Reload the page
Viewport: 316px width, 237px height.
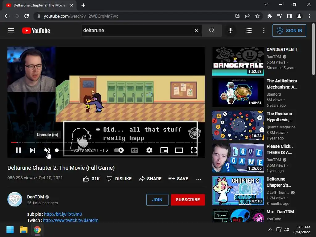[27, 16]
